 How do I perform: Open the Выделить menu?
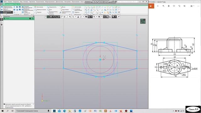pos(16,2)
